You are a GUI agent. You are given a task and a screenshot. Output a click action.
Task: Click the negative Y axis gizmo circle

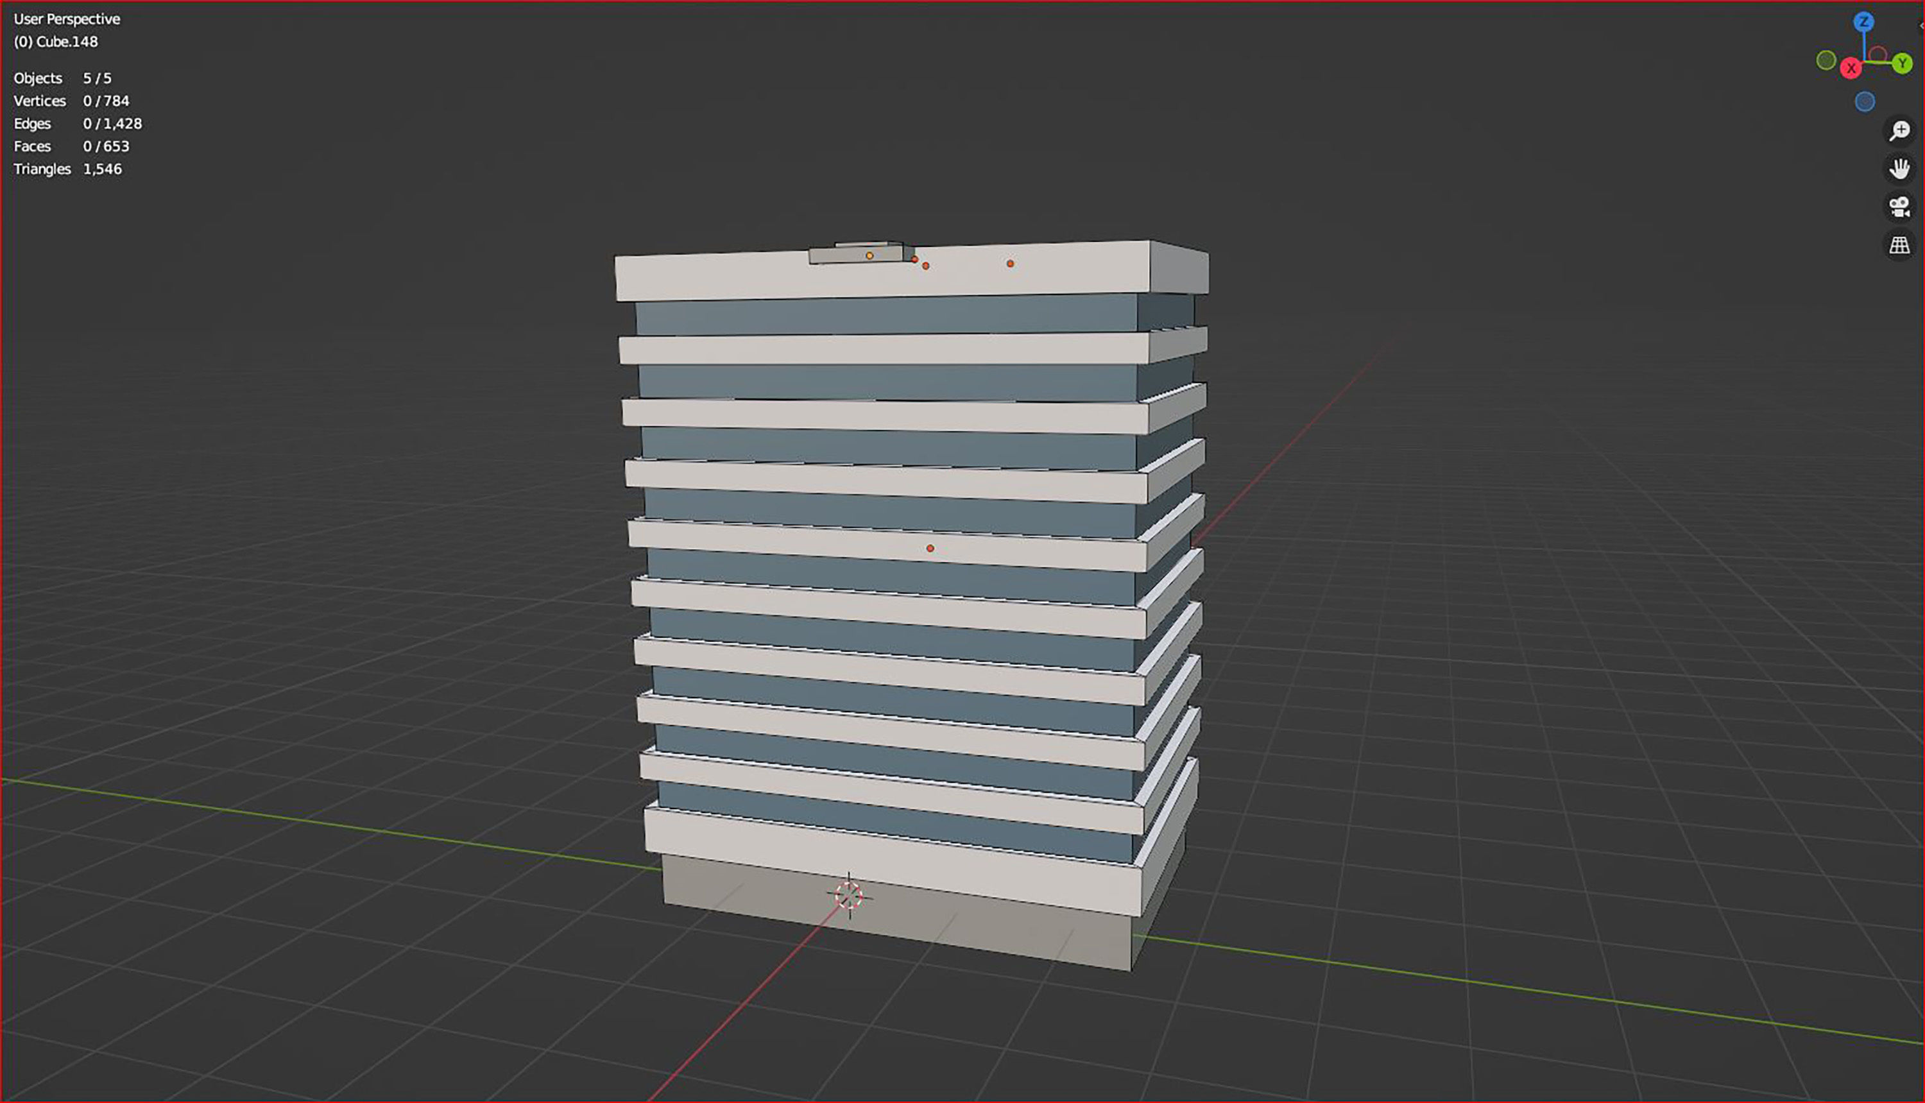click(1826, 60)
